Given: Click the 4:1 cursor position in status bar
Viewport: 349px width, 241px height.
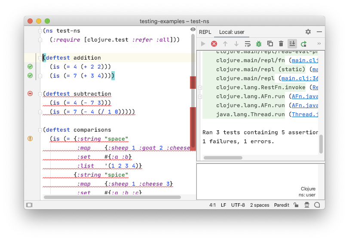Looking at the screenshot, I should tap(212, 205).
